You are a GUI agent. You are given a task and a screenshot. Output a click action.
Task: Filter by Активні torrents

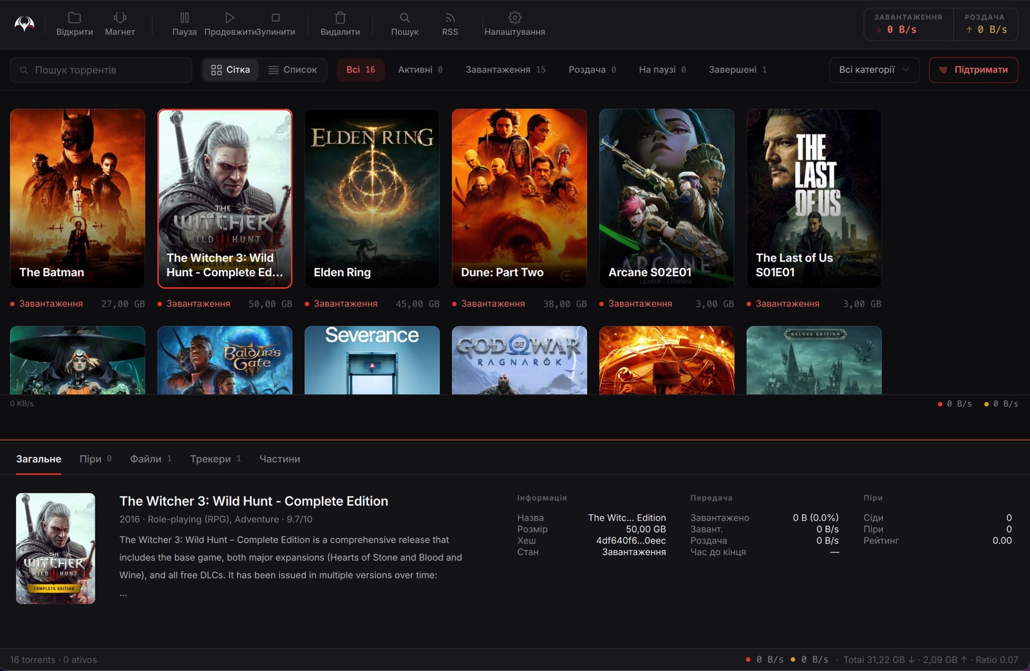pyautogui.click(x=420, y=70)
